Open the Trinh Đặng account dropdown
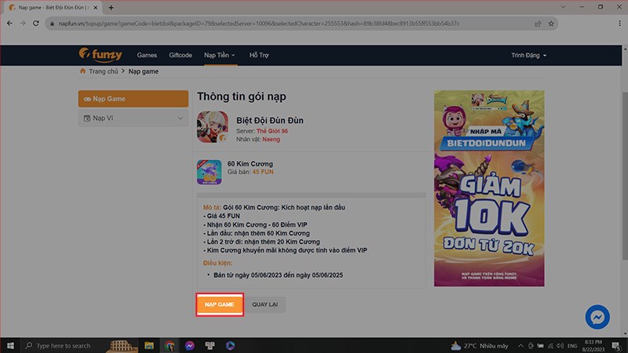The height and width of the screenshot is (353, 628). pyautogui.click(x=528, y=55)
